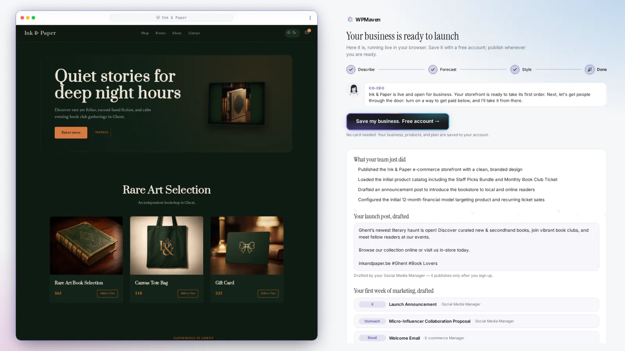Open the browser kebab menu
This screenshot has width=625, height=351.
(310, 18)
